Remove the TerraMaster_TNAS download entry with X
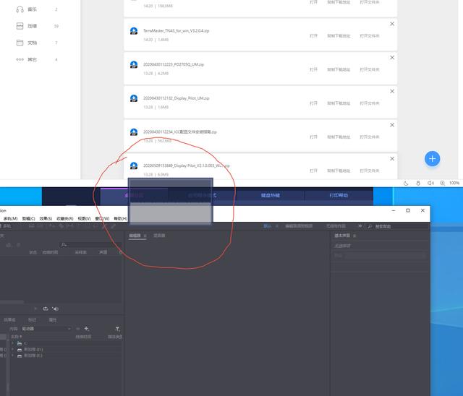This screenshot has height=396, width=463. coord(392,24)
